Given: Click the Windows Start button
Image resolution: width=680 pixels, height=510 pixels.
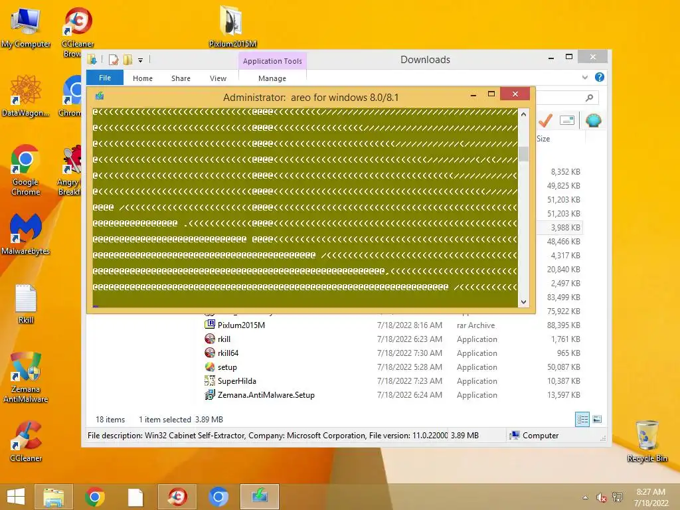Looking at the screenshot, I should (x=16, y=497).
